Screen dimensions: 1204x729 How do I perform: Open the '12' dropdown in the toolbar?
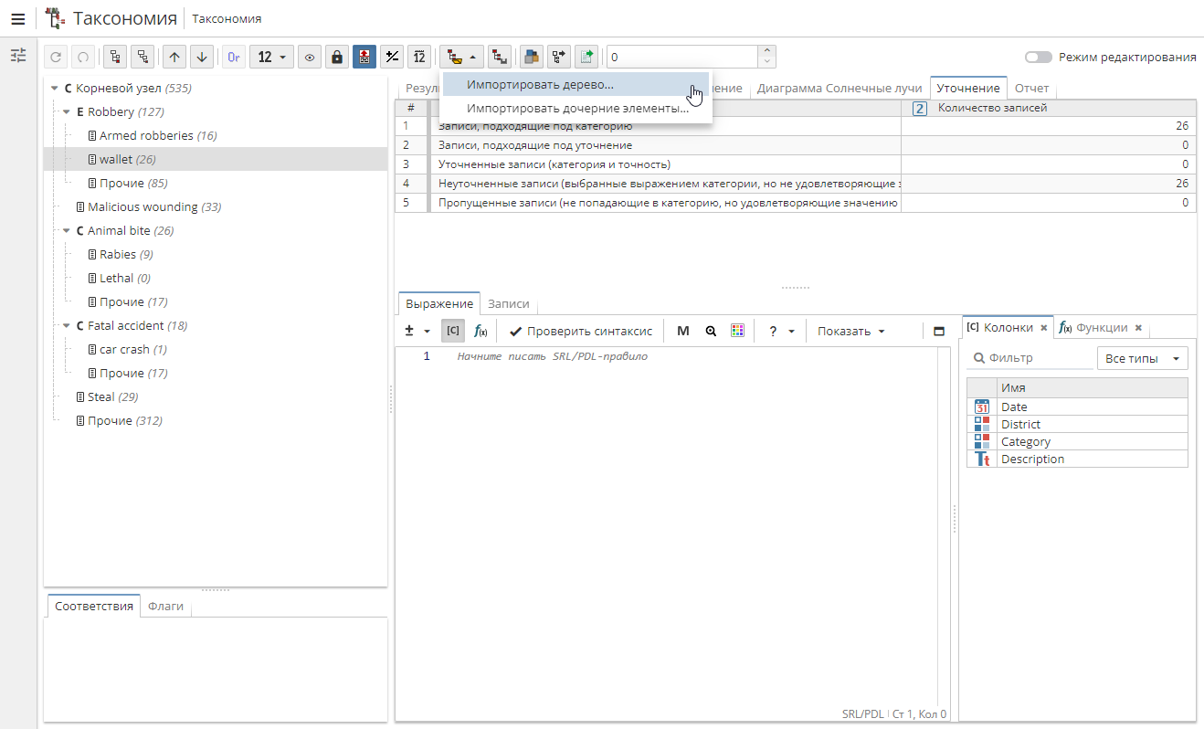(x=271, y=57)
